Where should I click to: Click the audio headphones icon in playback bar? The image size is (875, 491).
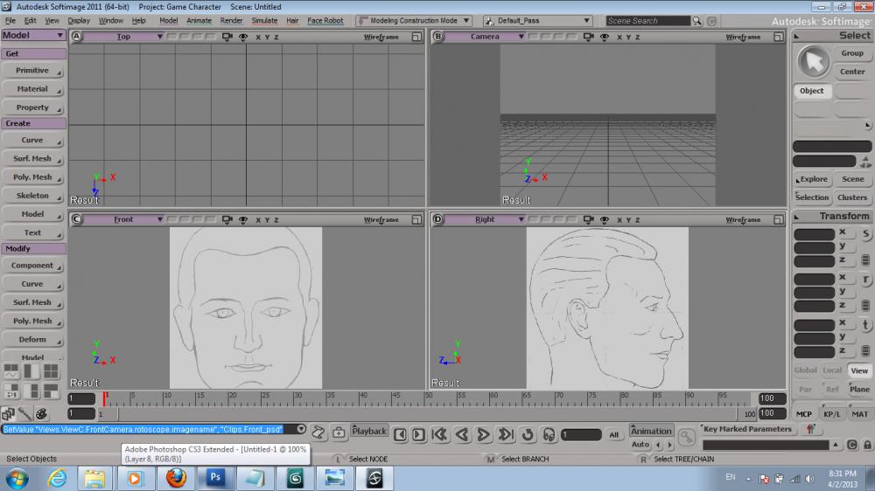coord(549,434)
